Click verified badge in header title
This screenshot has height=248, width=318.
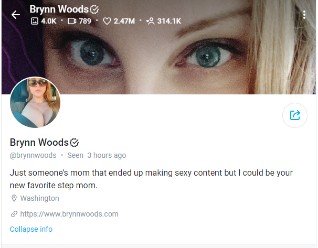click(x=94, y=9)
